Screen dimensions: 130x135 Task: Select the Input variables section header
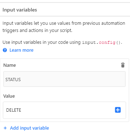20,10
